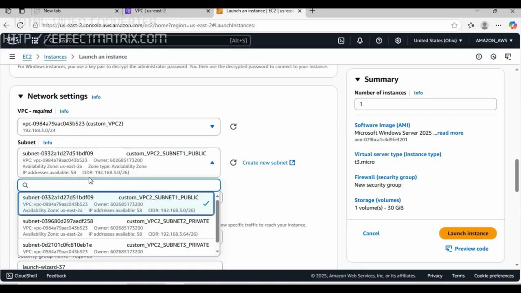Click the launch-wizard-37 security group name field
The width and height of the screenshot is (521, 293).
(120, 266)
